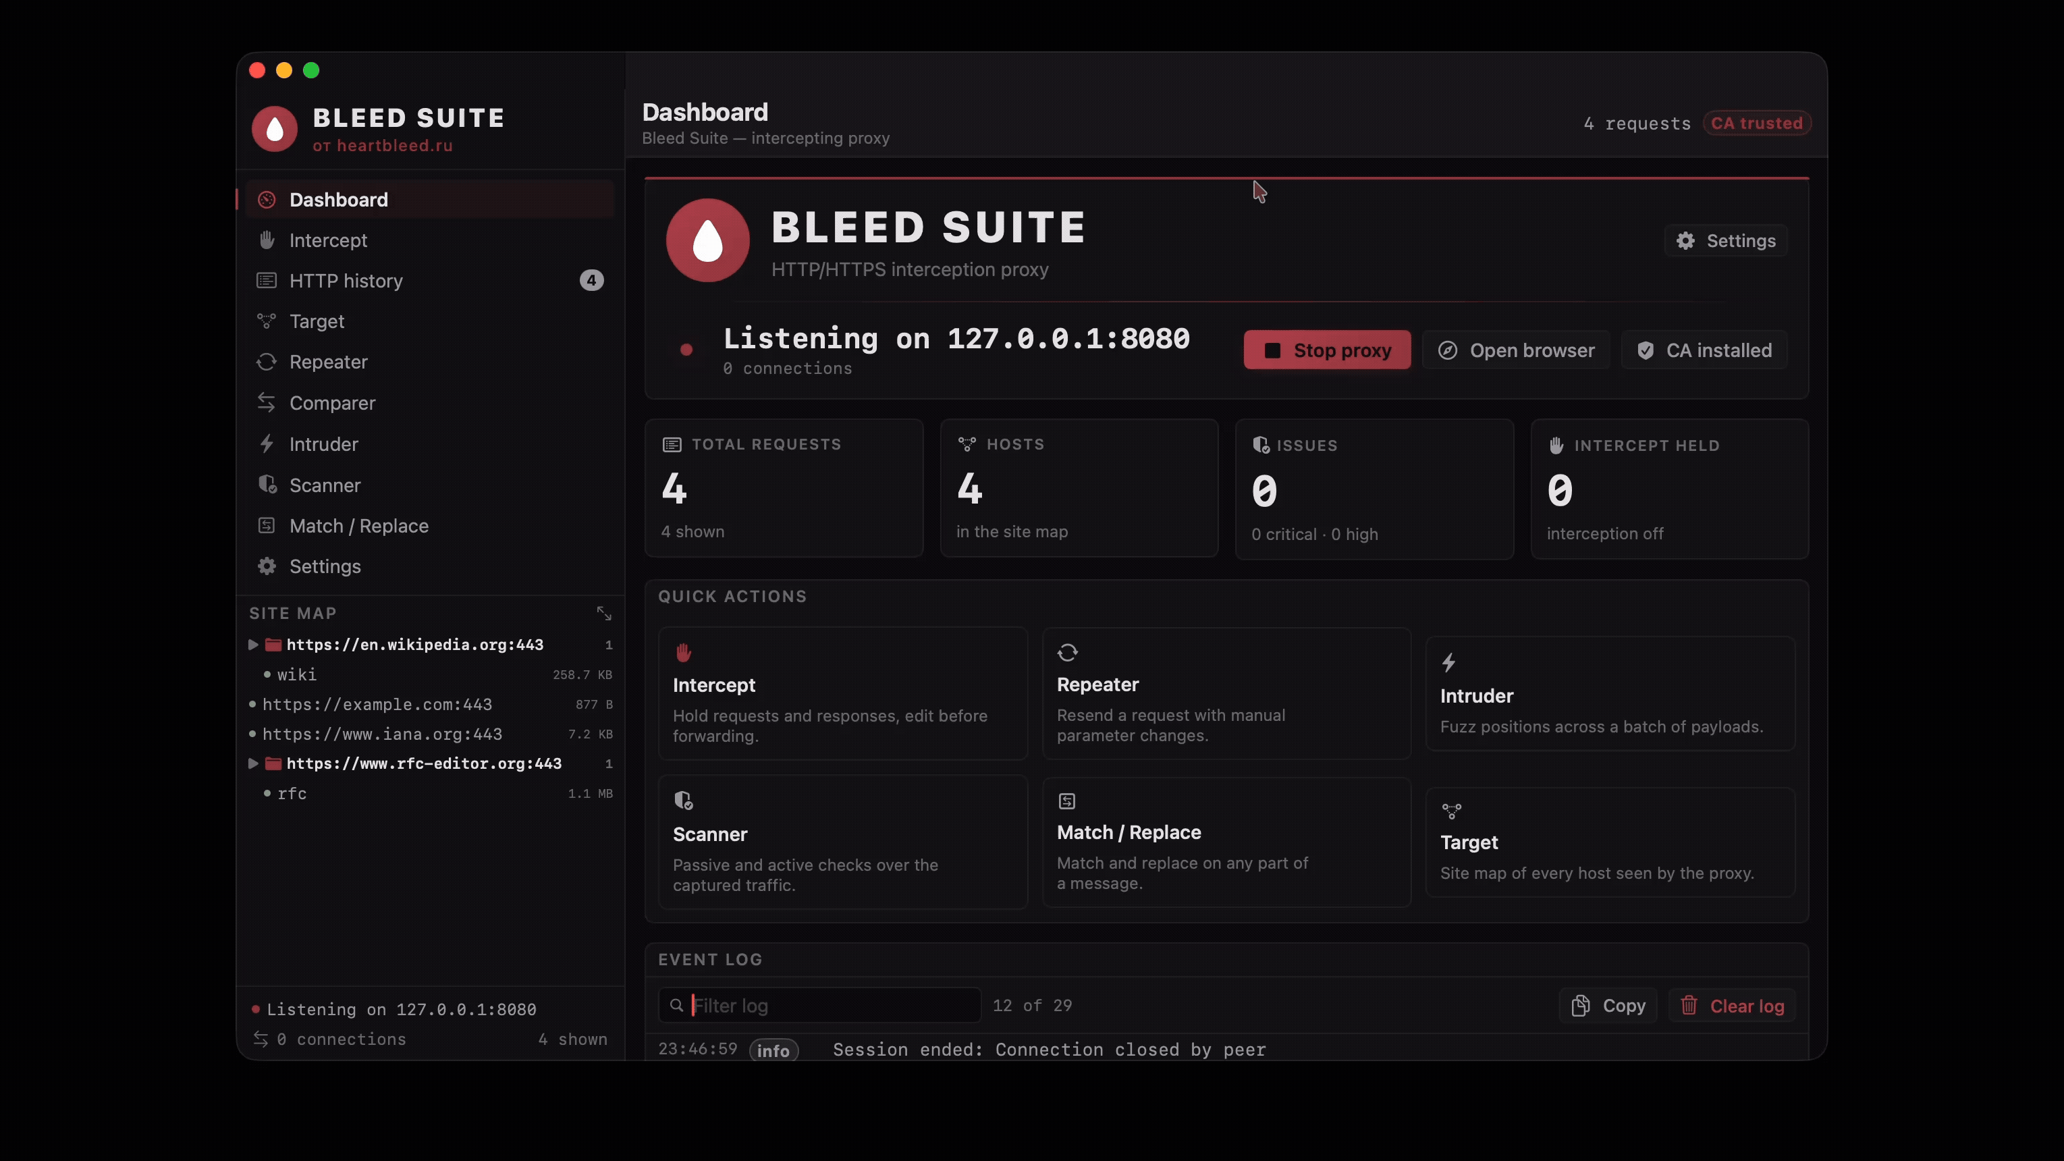This screenshot has height=1161, width=2064.
Task: Click the Hosts stat card
Action: click(x=1079, y=488)
